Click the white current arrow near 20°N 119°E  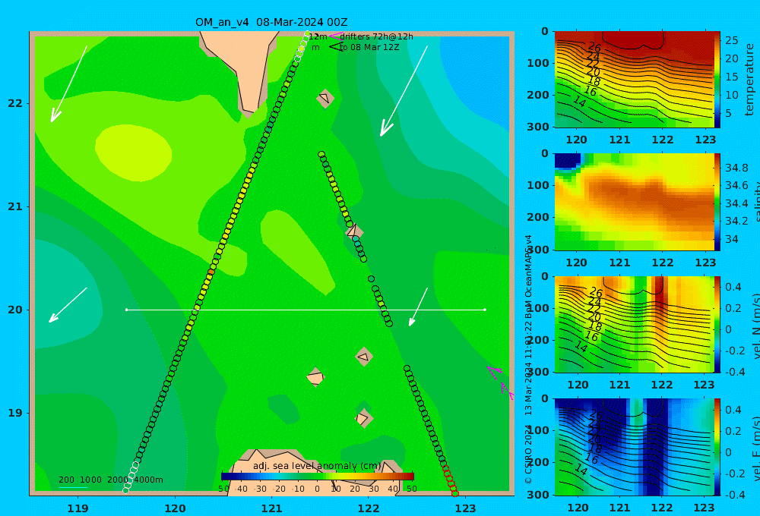tap(68, 305)
